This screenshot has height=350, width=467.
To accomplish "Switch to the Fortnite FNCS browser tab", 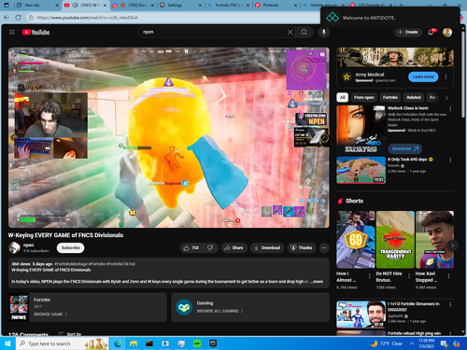I will coord(228,6).
